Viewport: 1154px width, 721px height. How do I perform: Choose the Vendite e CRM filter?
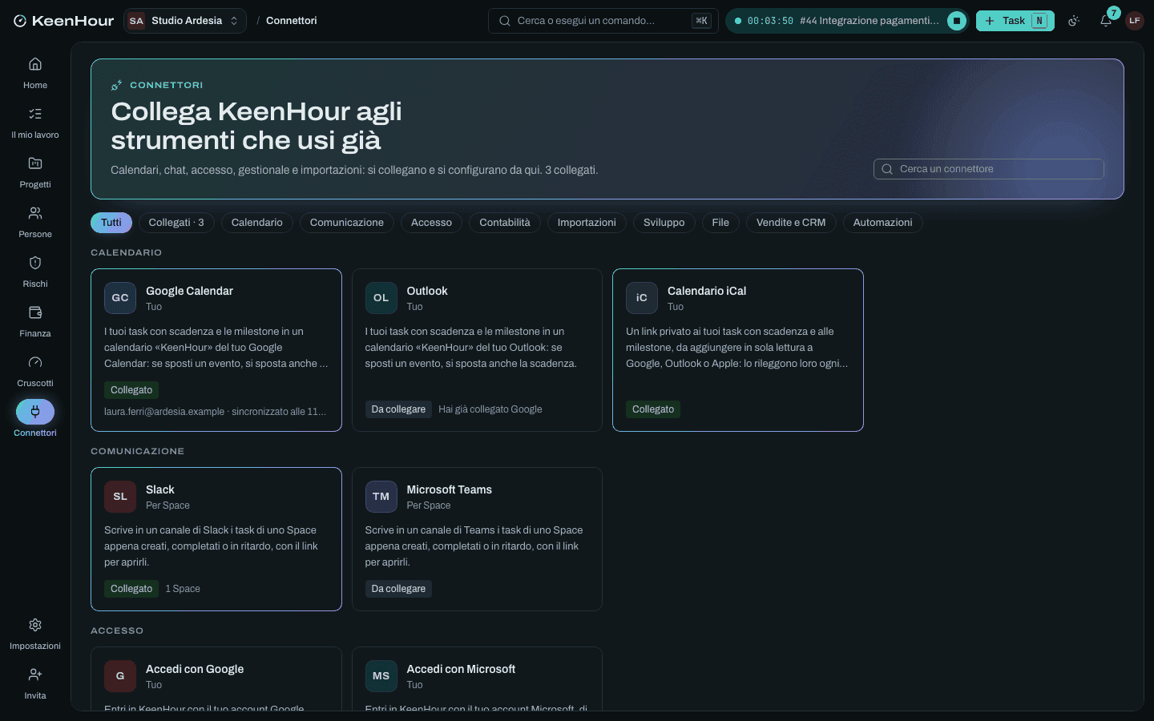pos(791,223)
